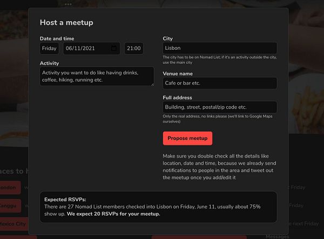Click the Expected RSVPs info box

pos(158,207)
